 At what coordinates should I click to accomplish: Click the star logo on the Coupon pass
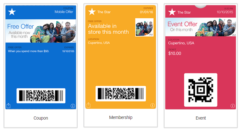click(x=12, y=12)
